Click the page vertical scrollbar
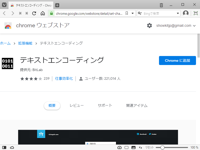 (x=198, y=46)
